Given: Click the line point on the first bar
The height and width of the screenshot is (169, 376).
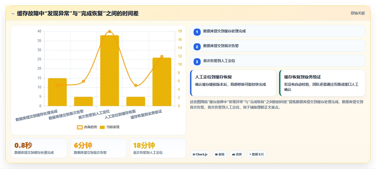Looking at the screenshot, I should tap(57, 85).
